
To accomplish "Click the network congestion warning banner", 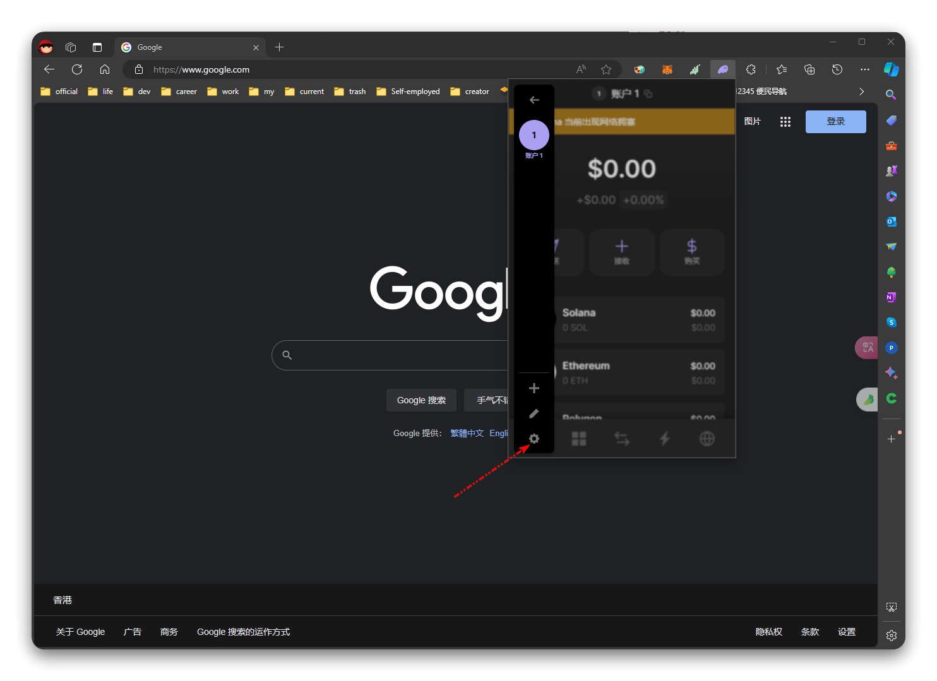I will (644, 121).
